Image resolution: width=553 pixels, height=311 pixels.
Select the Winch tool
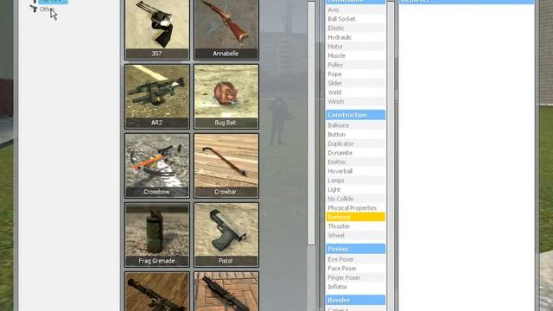coord(355,102)
